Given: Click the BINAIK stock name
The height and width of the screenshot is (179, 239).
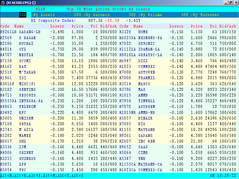Looking at the screenshot, I should (x=146, y=118).
